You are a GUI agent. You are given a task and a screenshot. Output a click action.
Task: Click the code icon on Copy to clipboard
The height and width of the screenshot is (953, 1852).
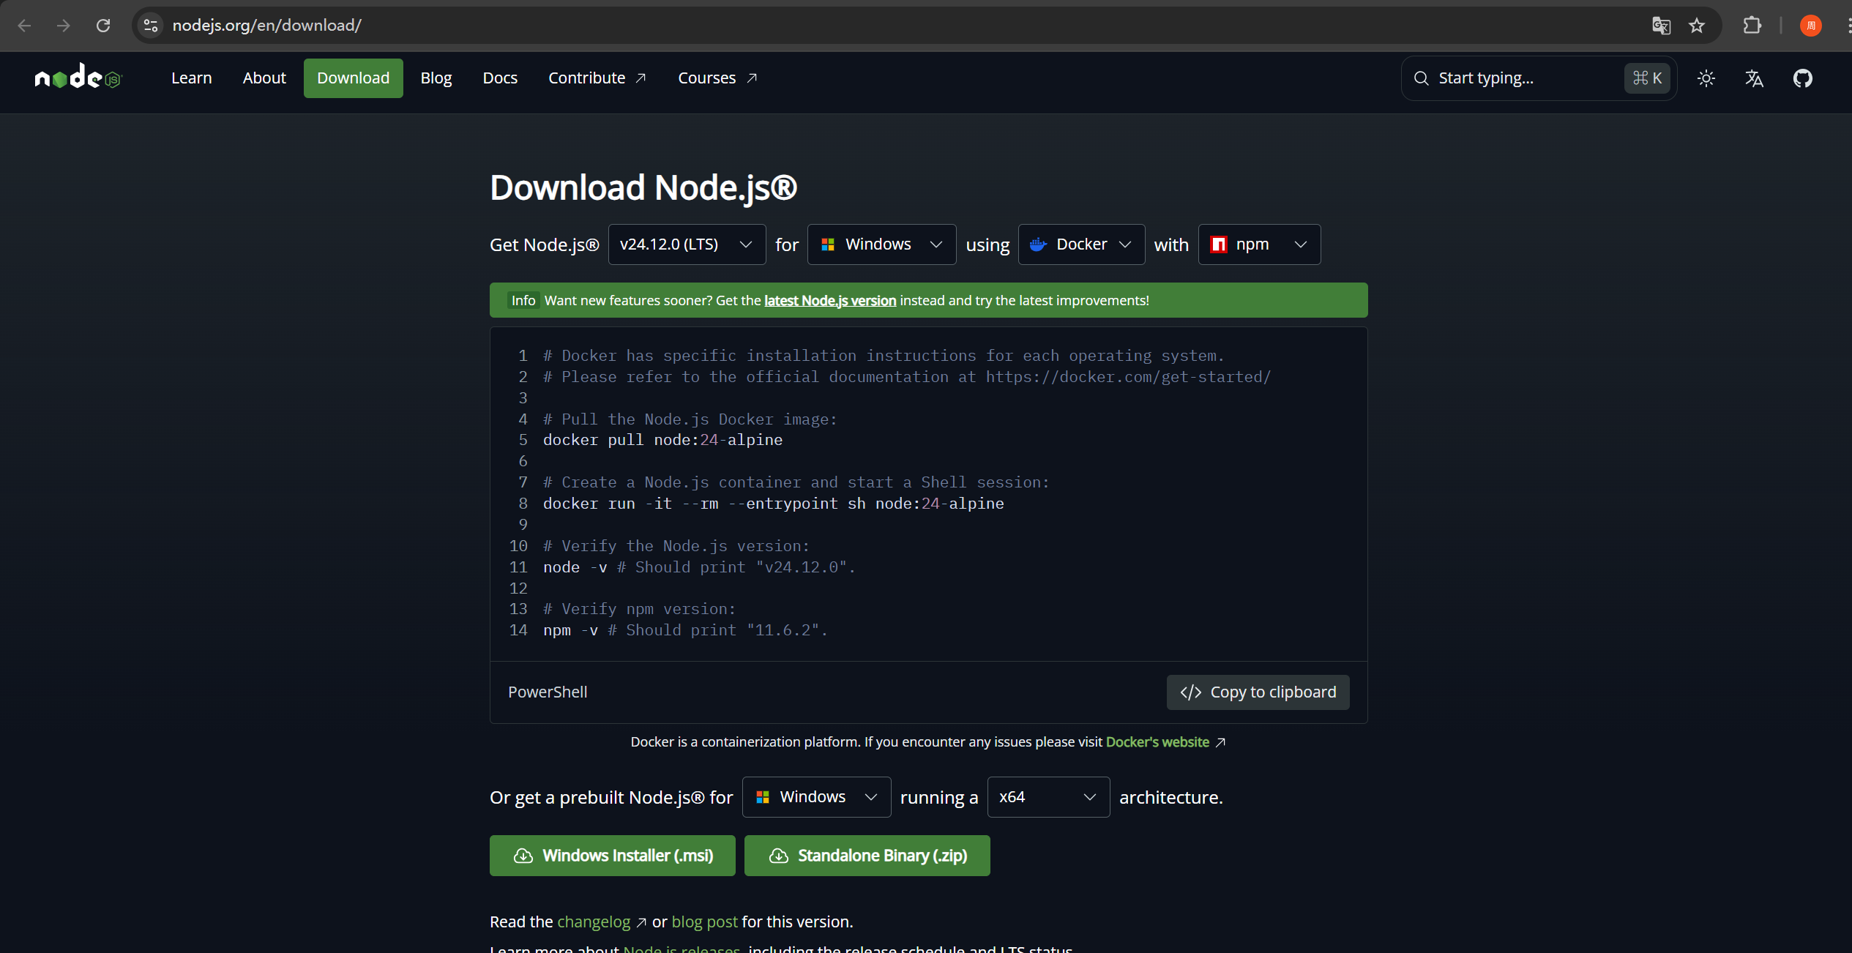tap(1191, 692)
